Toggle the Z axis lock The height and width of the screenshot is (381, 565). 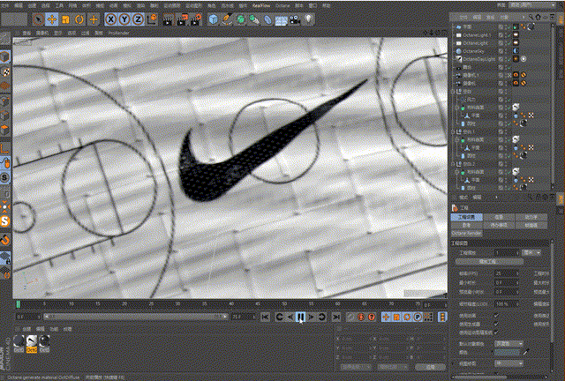coord(138,19)
